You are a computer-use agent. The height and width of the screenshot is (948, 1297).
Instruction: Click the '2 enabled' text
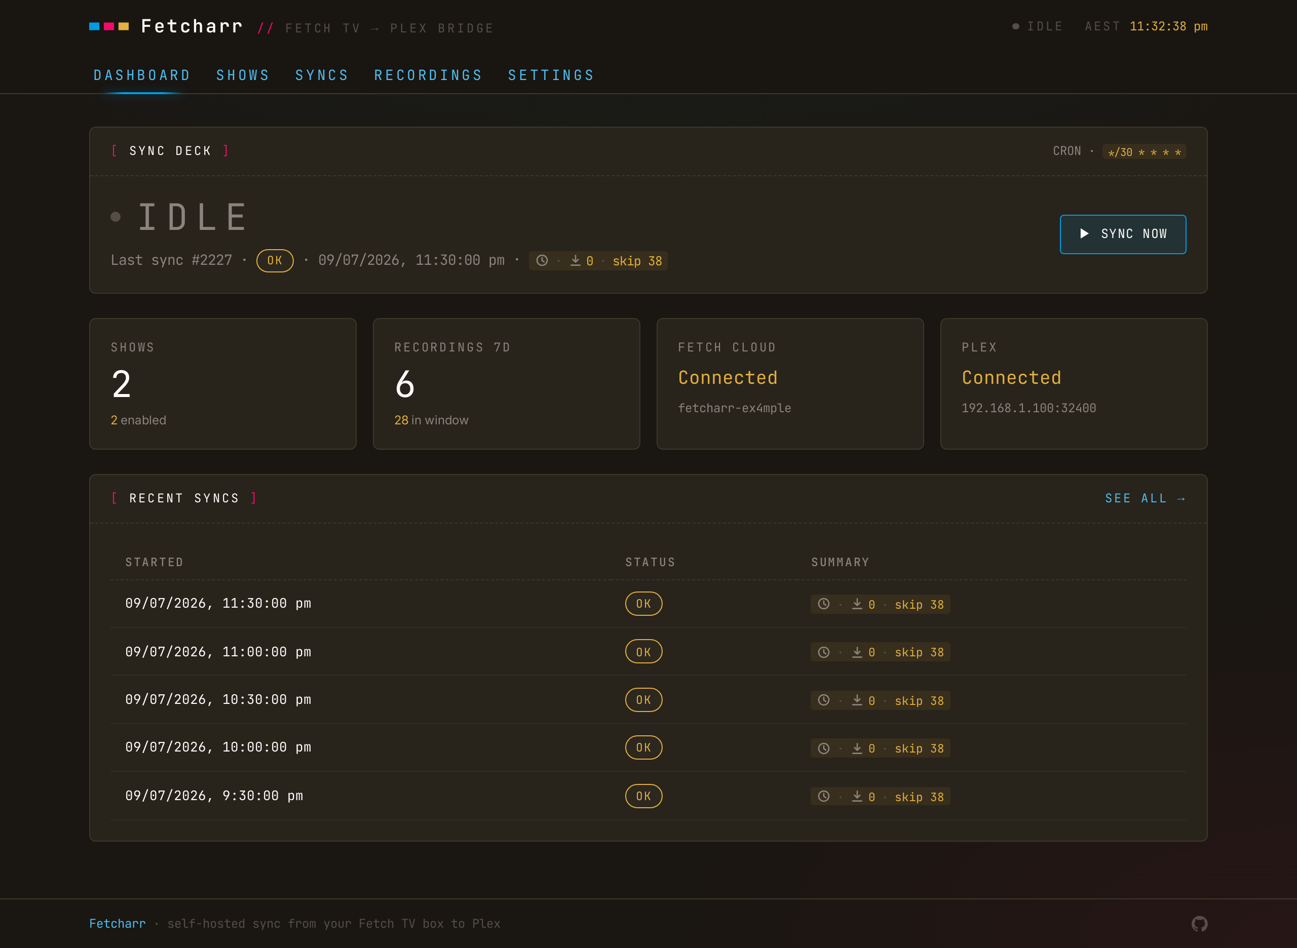(138, 420)
